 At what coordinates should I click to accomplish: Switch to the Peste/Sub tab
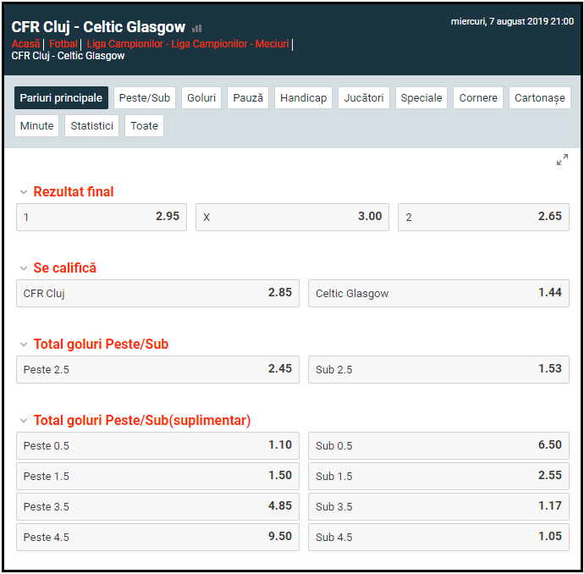coord(145,98)
